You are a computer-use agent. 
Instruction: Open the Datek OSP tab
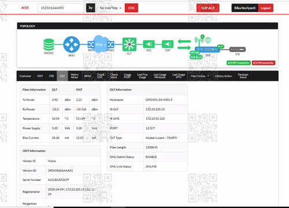tap(101, 76)
